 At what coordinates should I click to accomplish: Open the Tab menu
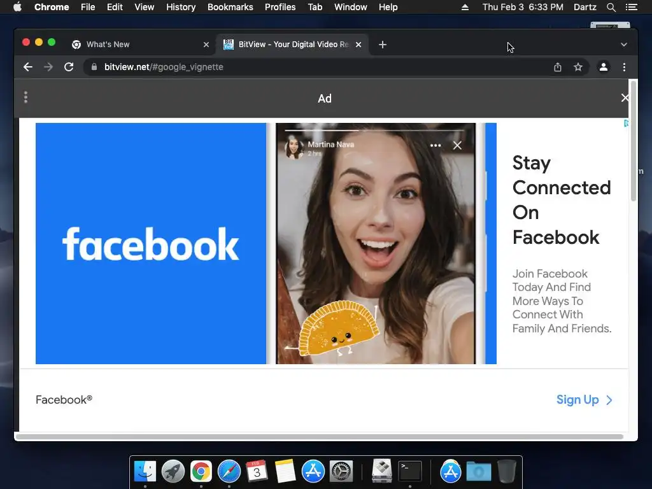(x=315, y=7)
